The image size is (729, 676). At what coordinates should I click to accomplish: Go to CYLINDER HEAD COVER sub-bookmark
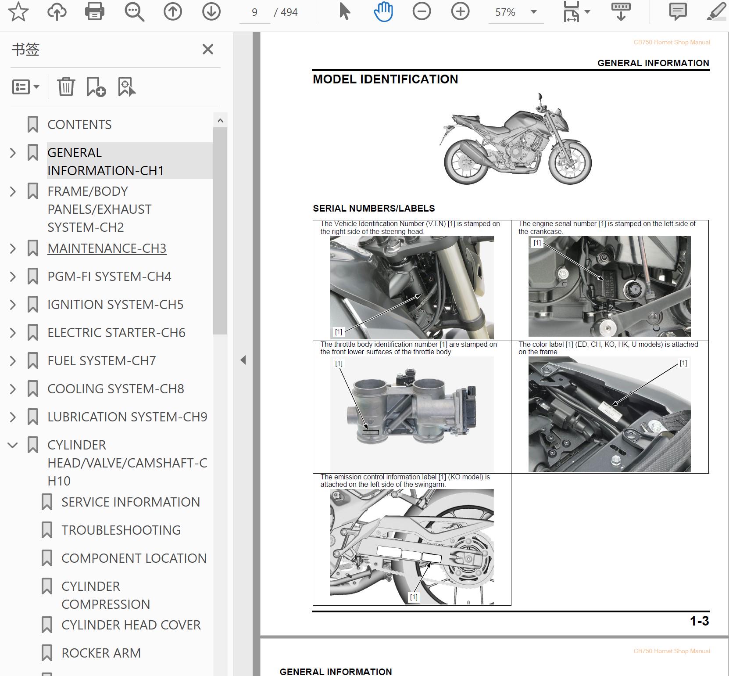[131, 625]
